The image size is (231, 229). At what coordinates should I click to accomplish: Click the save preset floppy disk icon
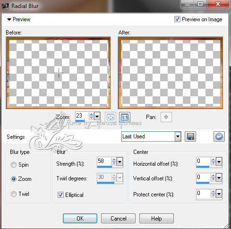coord(190,136)
